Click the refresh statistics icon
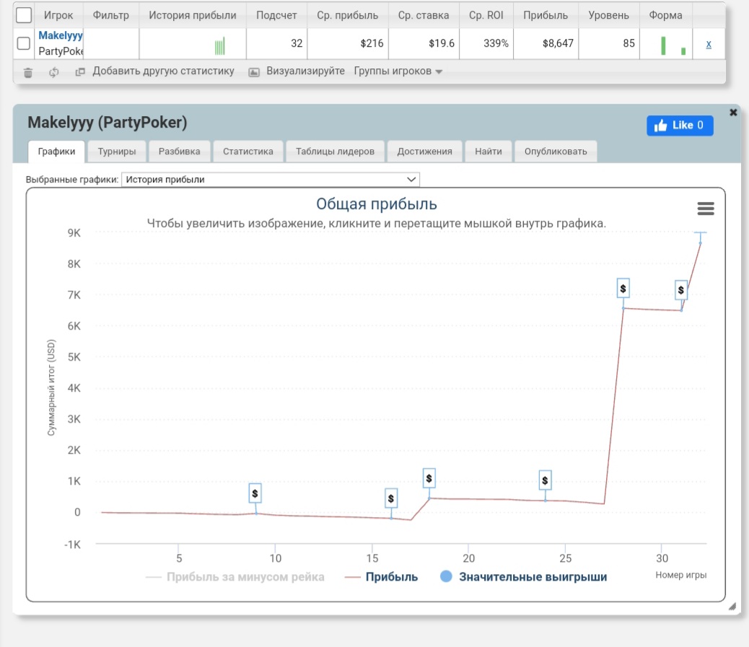Viewport: 749px width, 647px height. (53, 72)
